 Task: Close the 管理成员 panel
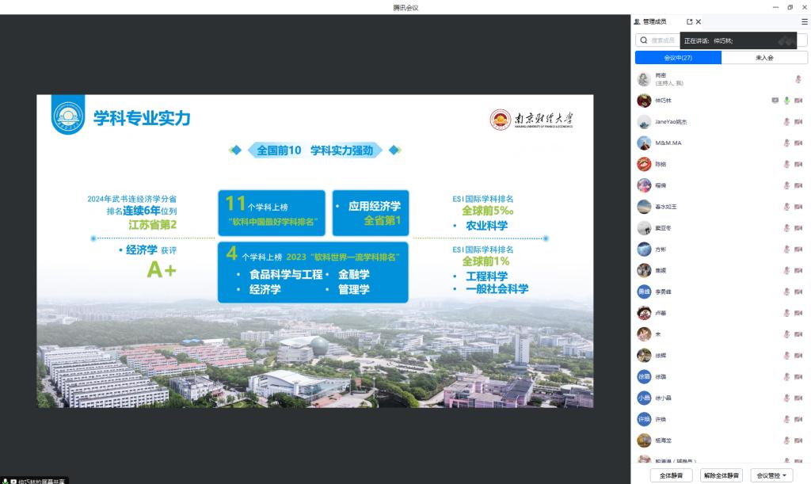coord(699,22)
